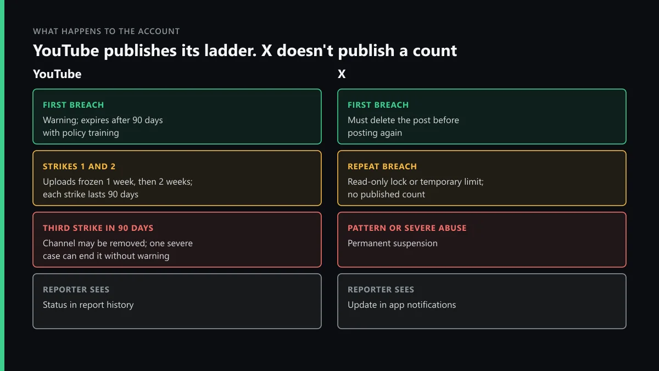
Task: Click 'Must delete the post before' text
Action: coord(403,120)
